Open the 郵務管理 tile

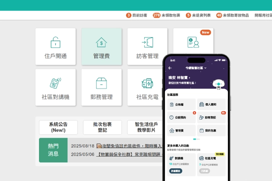pos(102,87)
